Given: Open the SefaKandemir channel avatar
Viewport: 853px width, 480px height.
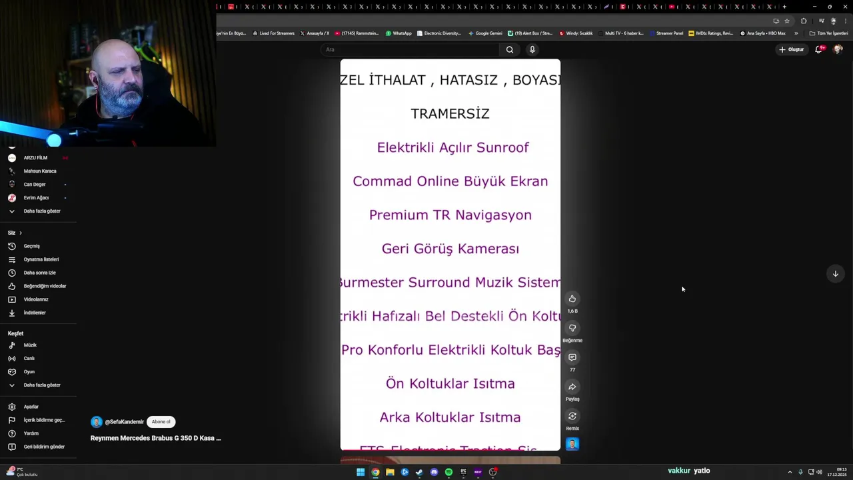Looking at the screenshot, I should tap(97, 422).
